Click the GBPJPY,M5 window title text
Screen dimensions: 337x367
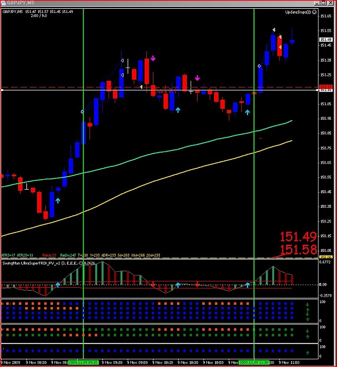[x=21, y=3]
